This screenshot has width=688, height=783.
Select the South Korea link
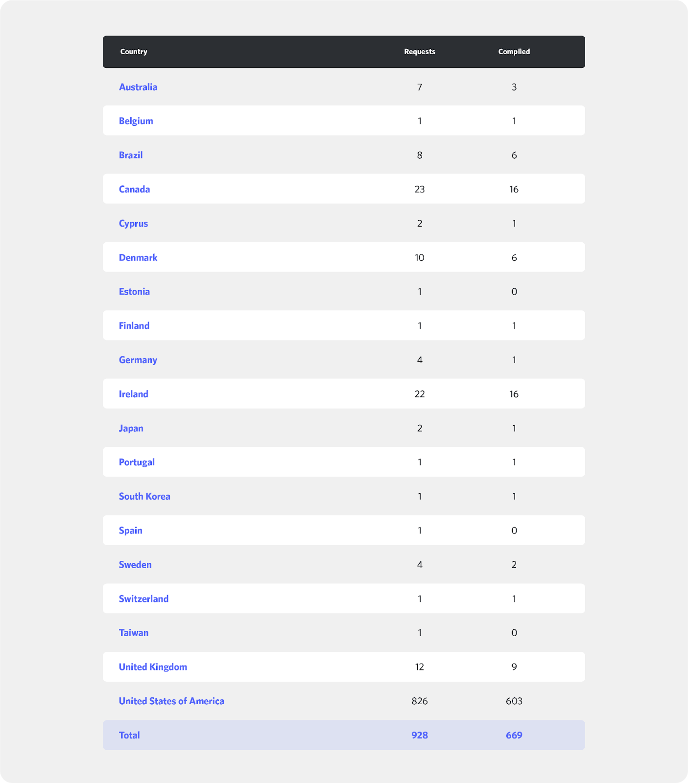pyautogui.click(x=144, y=496)
